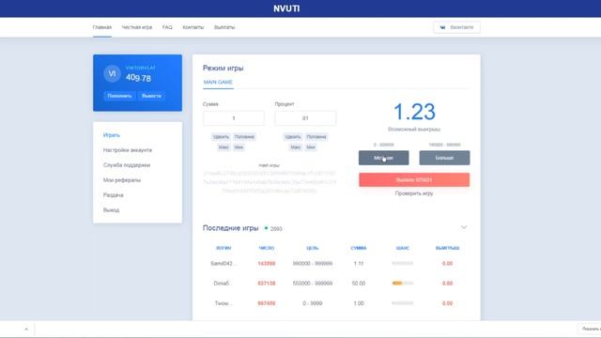
Task: Click the Пополнить button
Action: pyautogui.click(x=119, y=96)
